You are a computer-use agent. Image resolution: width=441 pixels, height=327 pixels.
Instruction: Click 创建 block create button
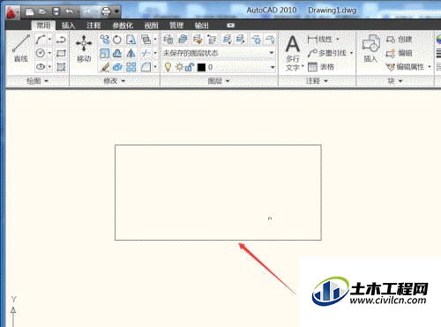tap(399, 39)
